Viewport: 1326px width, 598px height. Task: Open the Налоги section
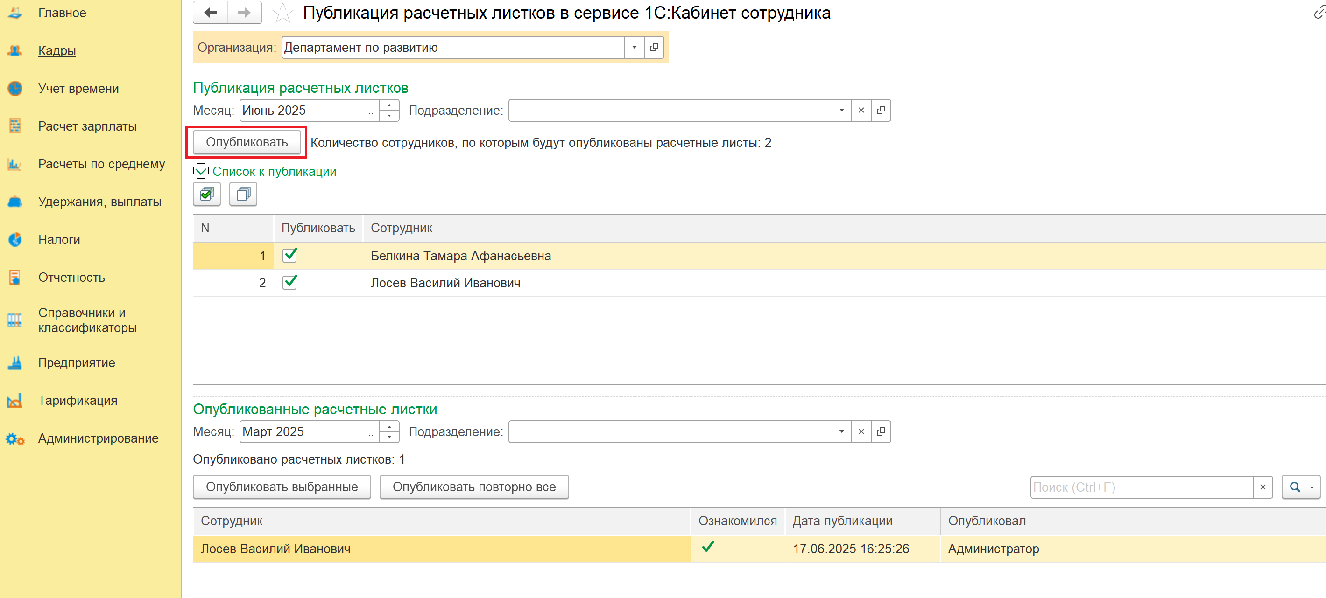(x=59, y=240)
